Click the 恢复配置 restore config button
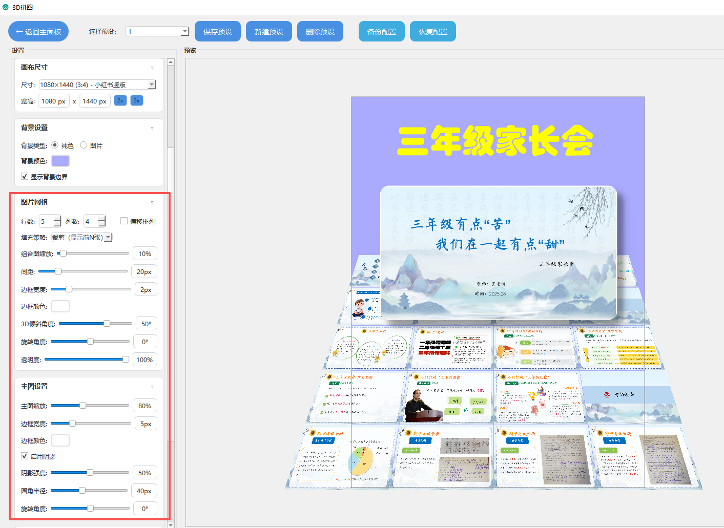 point(432,31)
